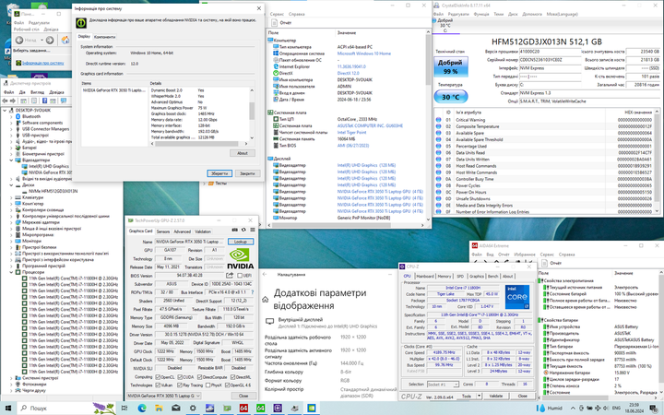Open File Explorer from the taskbar
The height and width of the screenshot is (415, 664).
(159, 409)
